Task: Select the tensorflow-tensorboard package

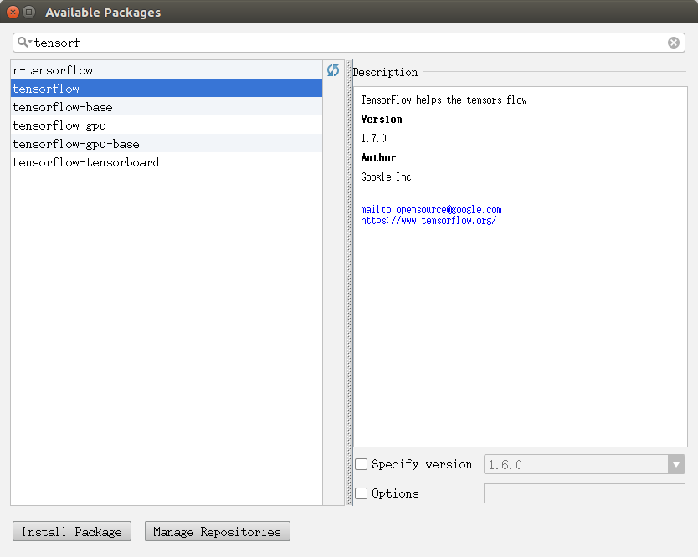Action: [x=167, y=162]
